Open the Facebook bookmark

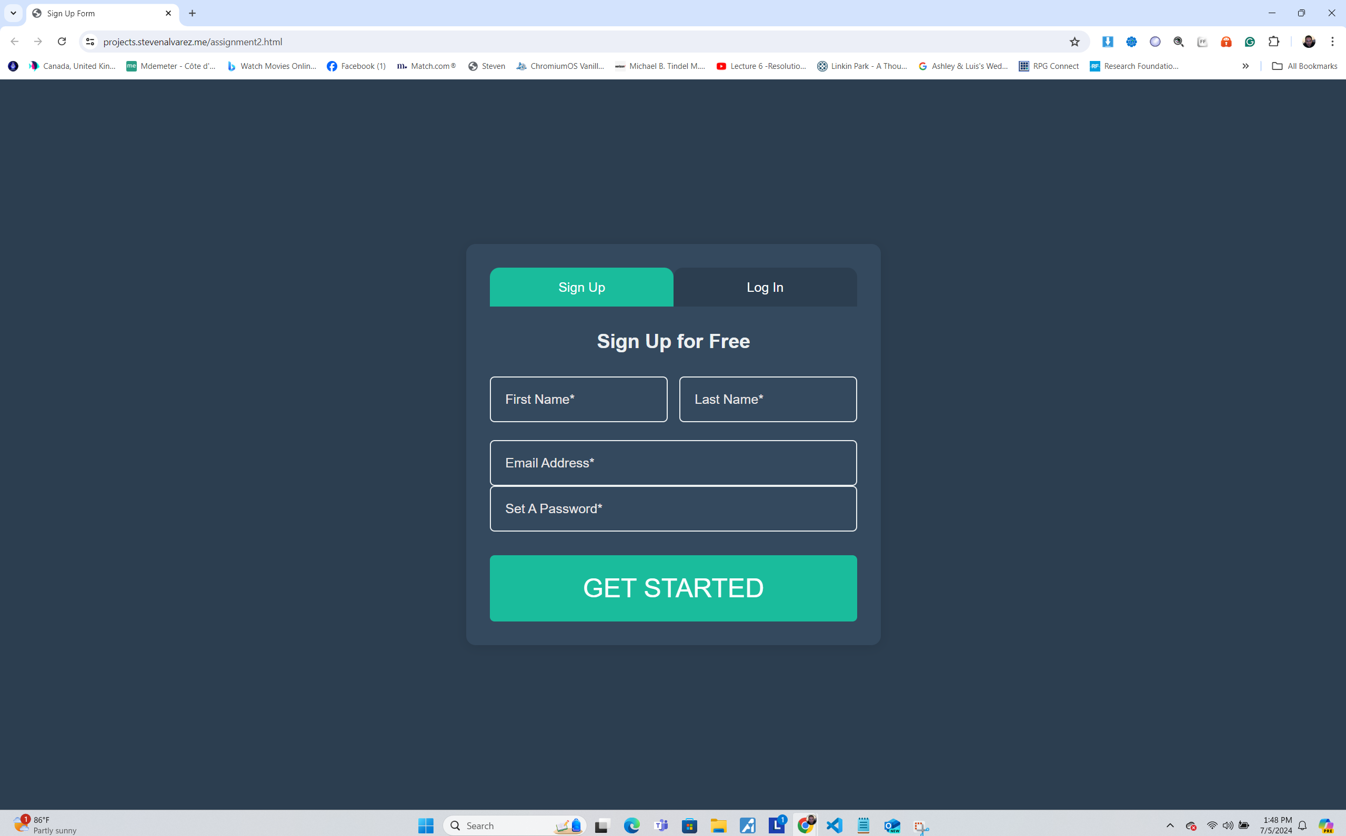pos(356,66)
